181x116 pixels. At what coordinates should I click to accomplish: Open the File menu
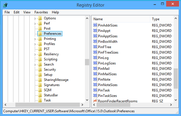pyautogui.click(x=7, y=12)
